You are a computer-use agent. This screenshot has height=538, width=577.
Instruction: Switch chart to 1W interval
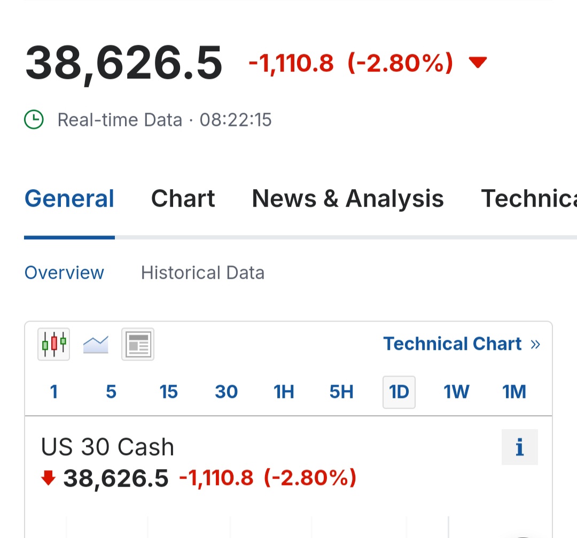tap(456, 392)
